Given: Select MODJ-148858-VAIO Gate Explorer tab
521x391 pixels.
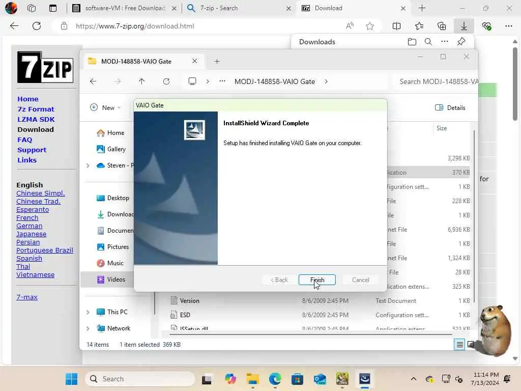Looking at the screenshot, I should pyautogui.click(x=143, y=61).
